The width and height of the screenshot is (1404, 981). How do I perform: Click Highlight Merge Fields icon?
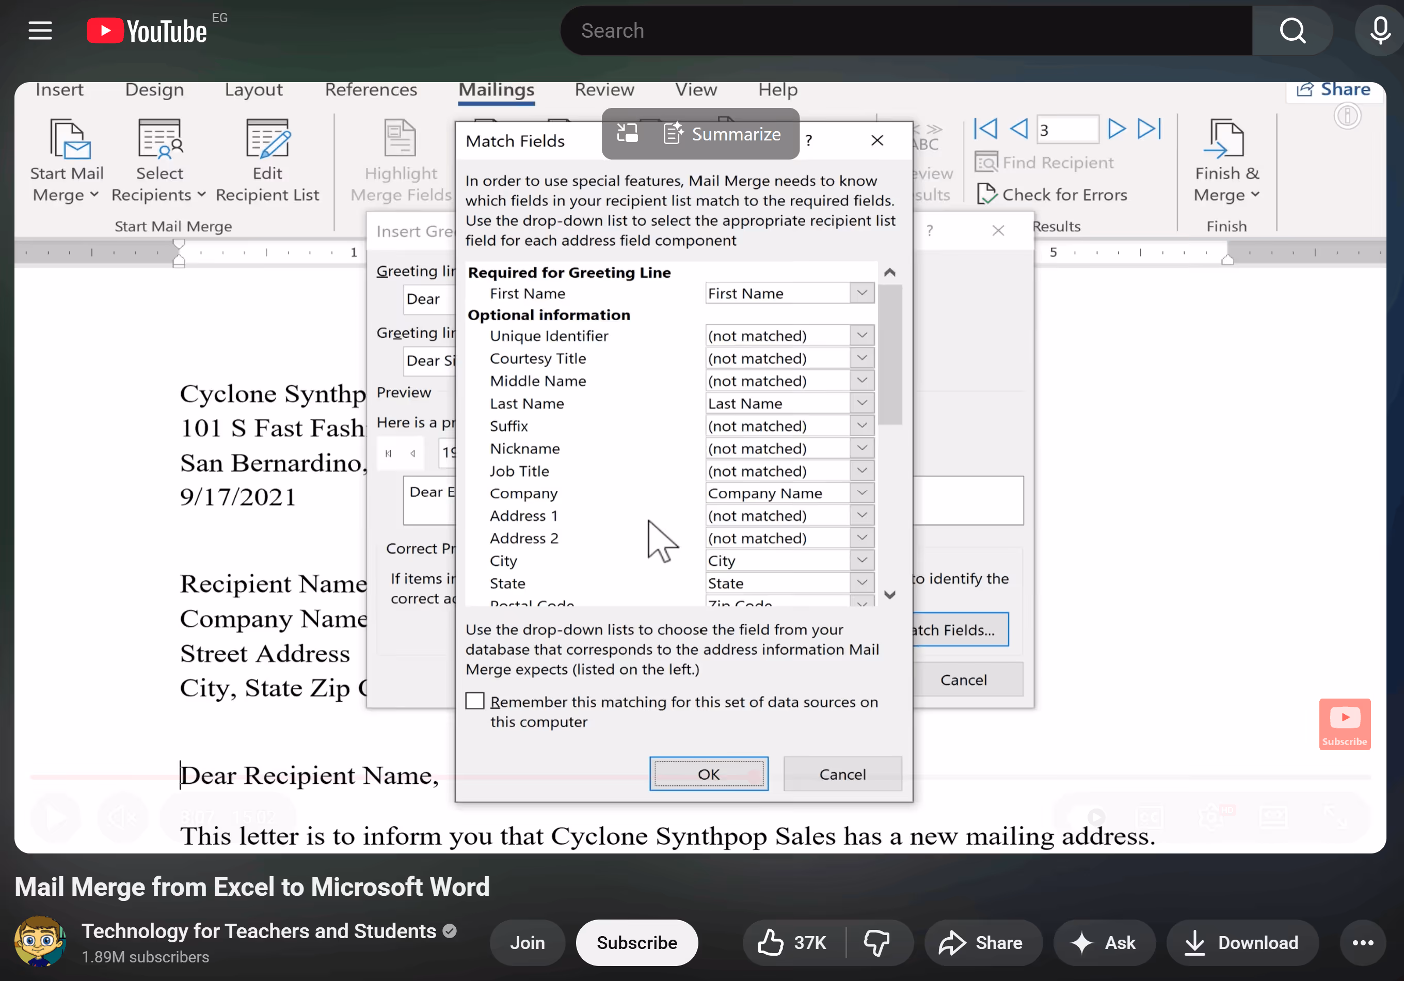400,138
